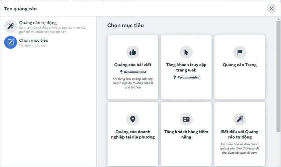This screenshot has height=167, width=281.
Task: Choose the Quảng cáo bài viết card title
Action: click(133, 64)
